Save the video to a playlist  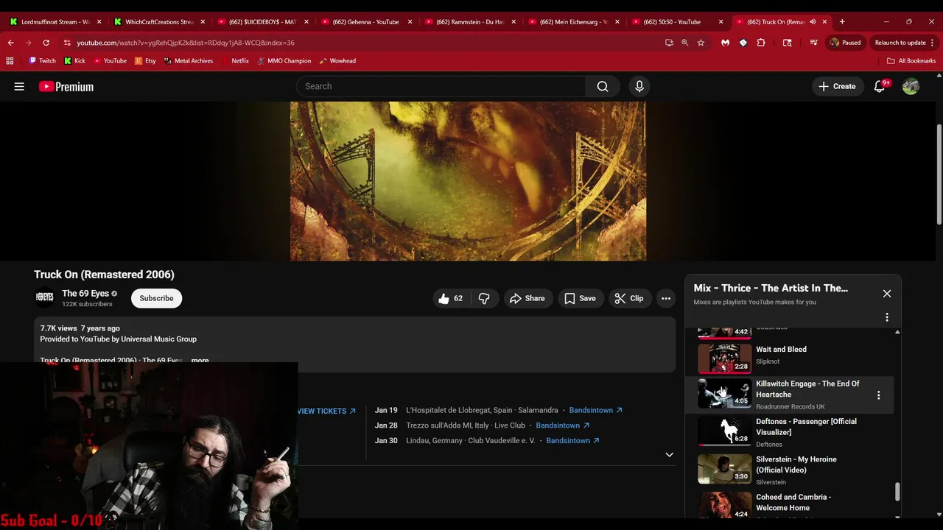pyautogui.click(x=580, y=298)
